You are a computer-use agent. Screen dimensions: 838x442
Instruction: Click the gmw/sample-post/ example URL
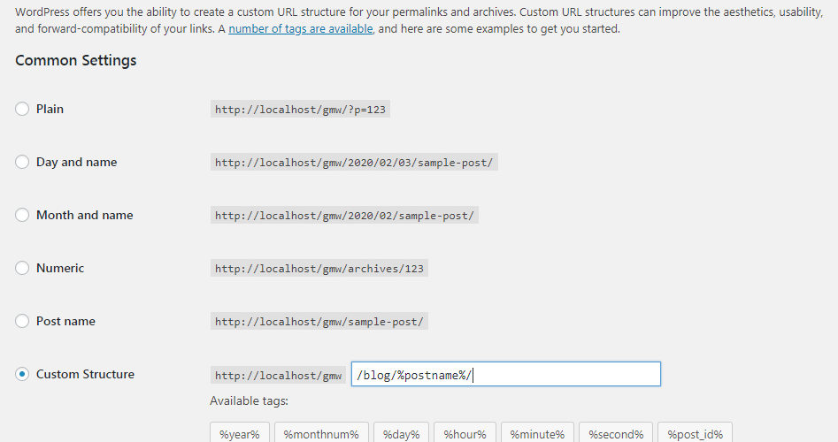319,322
